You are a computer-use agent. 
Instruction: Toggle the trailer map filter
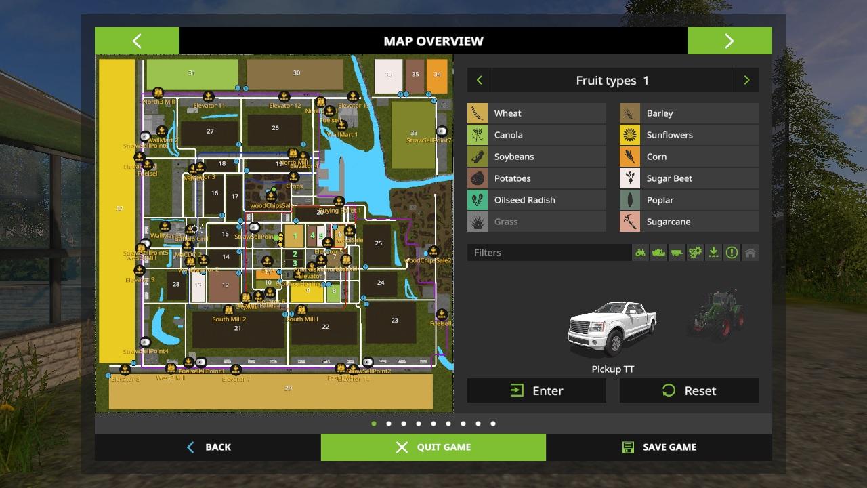(677, 253)
